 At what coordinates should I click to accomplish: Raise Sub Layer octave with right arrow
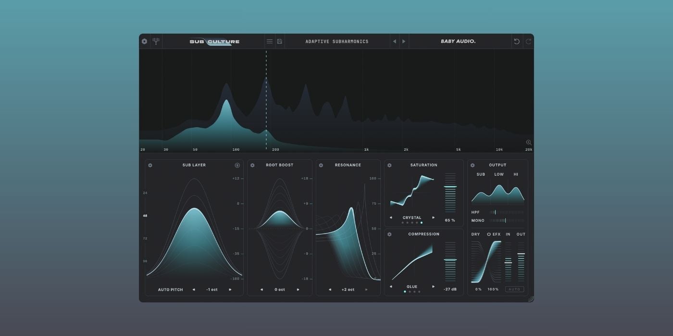tap(230, 289)
